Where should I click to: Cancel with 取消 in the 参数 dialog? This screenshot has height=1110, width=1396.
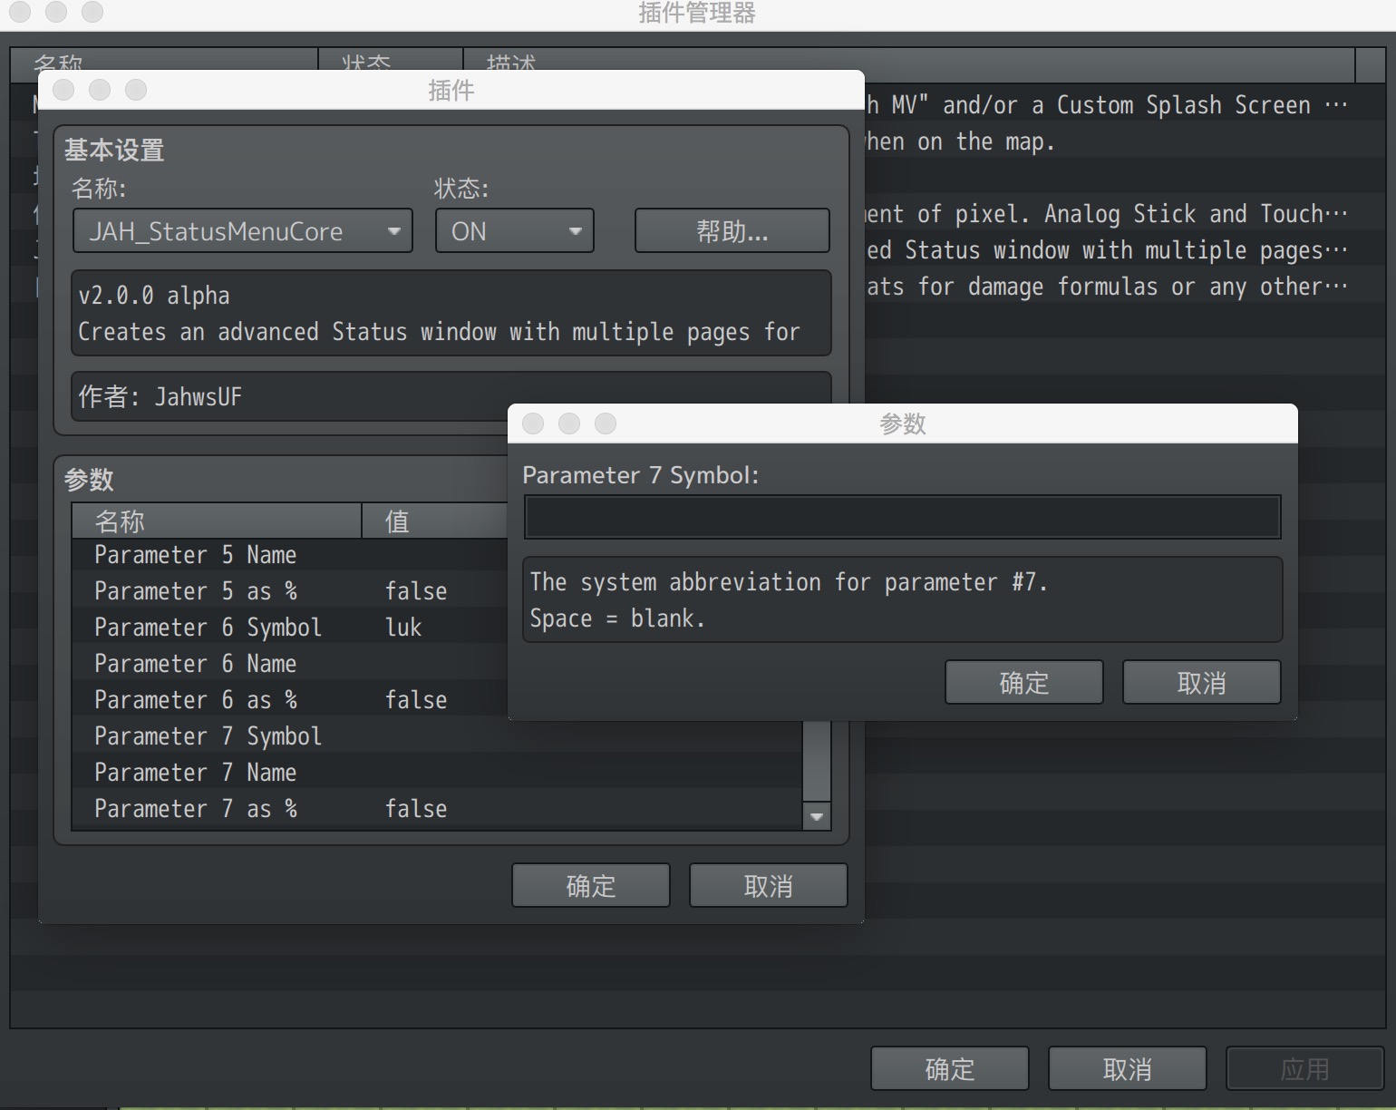pos(1201,682)
